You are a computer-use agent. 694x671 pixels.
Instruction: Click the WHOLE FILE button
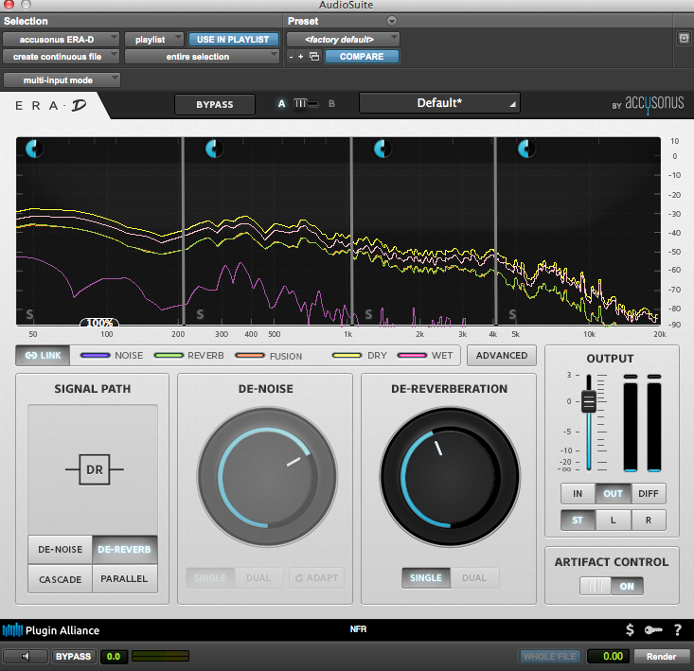[550, 657]
